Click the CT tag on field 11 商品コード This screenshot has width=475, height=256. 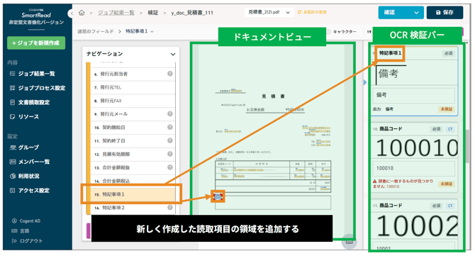point(450,206)
